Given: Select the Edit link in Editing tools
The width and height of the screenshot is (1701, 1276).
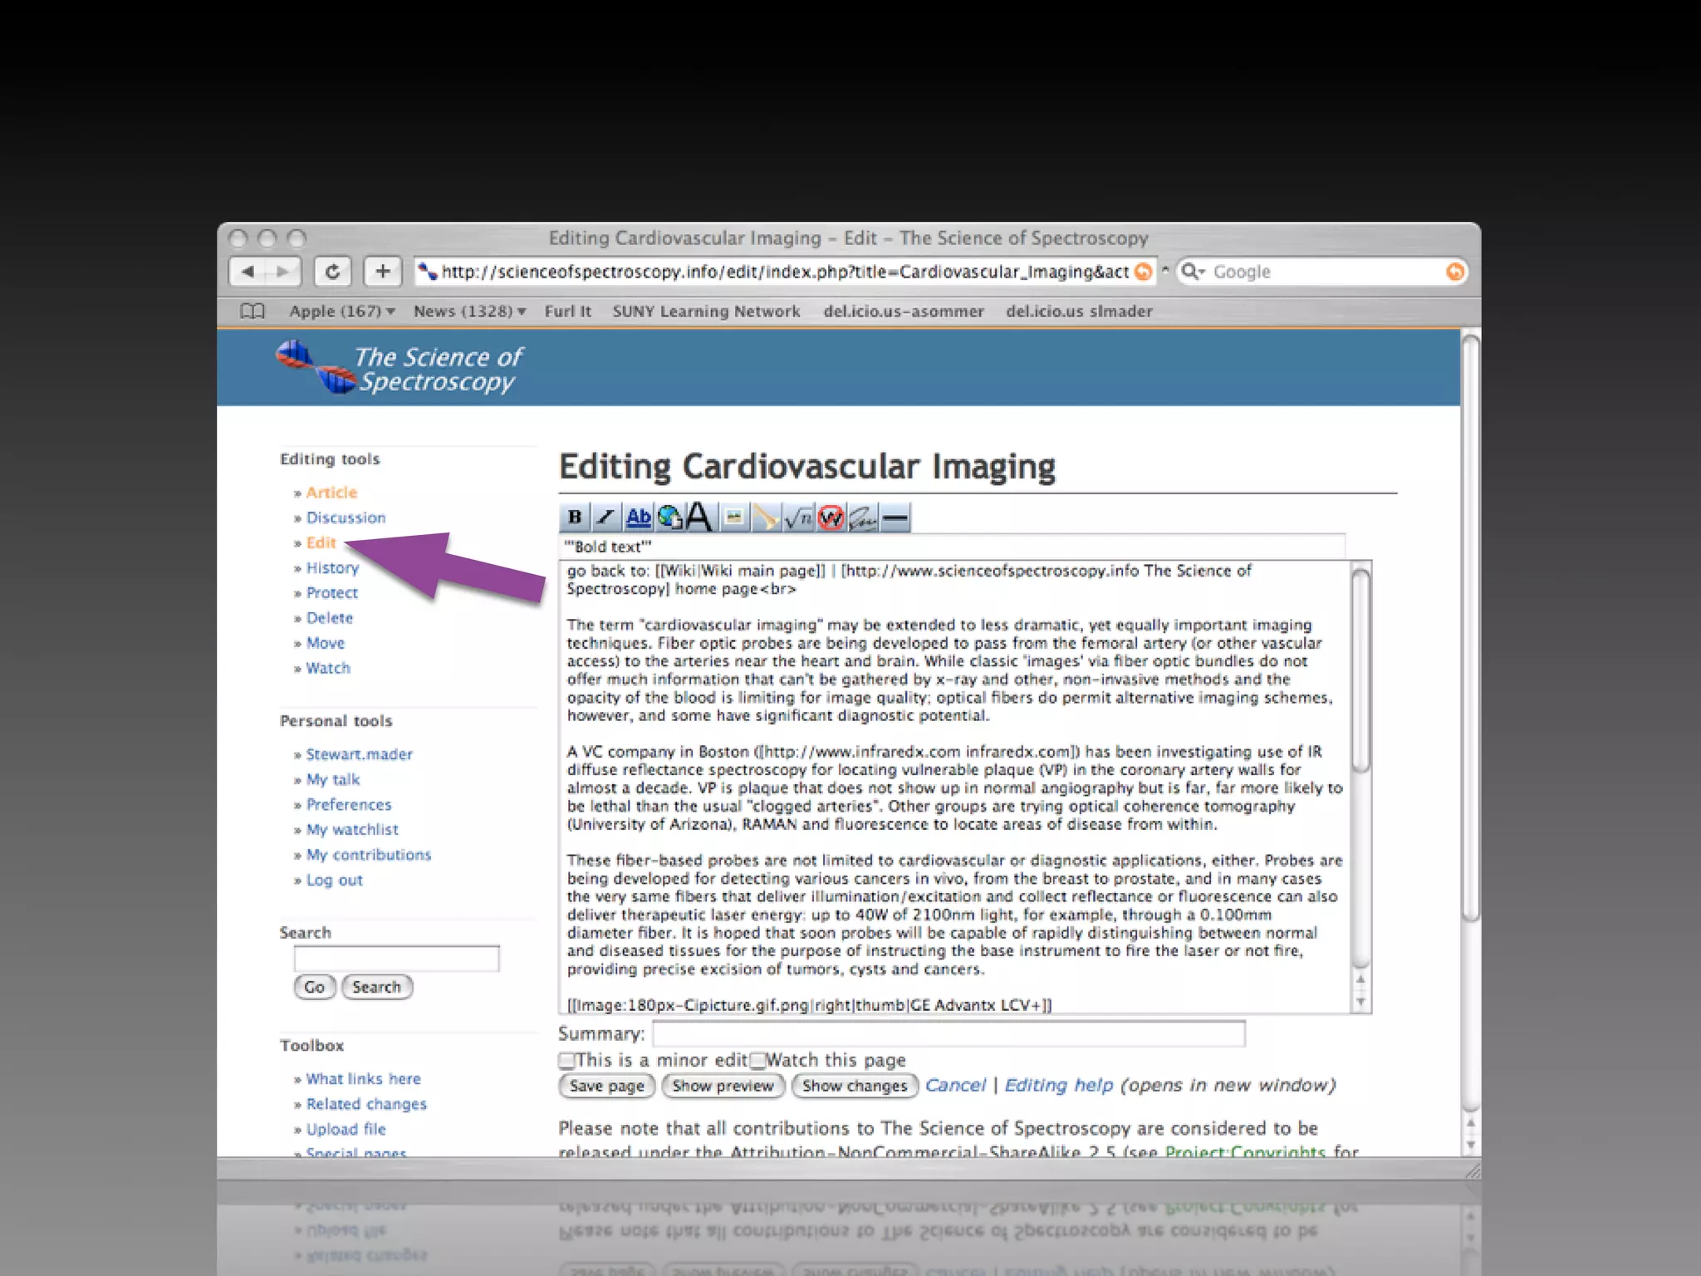Looking at the screenshot, I should [x=321, y=542].
